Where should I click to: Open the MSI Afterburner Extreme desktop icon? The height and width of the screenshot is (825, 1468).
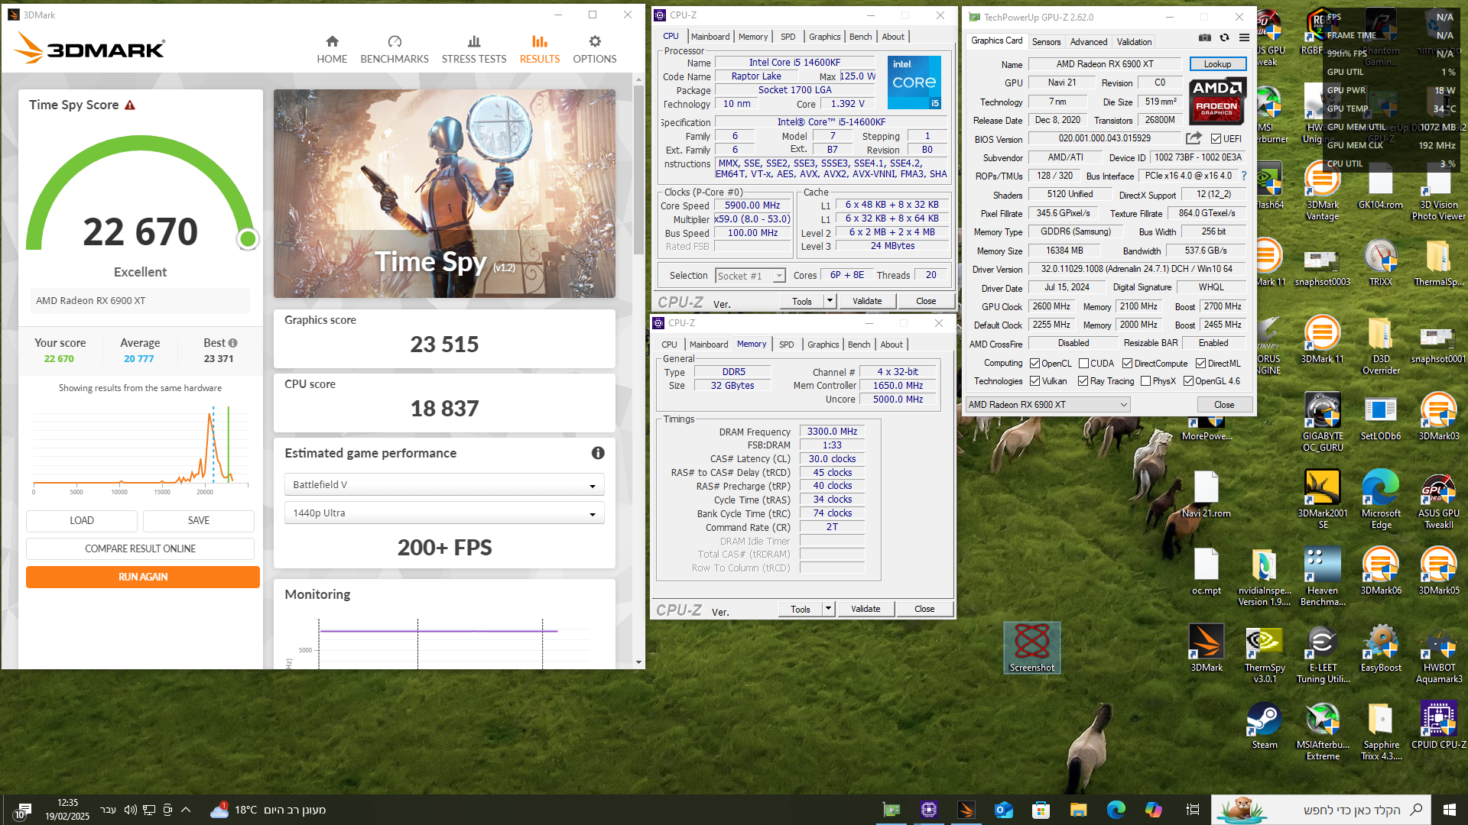[1323, 732]
